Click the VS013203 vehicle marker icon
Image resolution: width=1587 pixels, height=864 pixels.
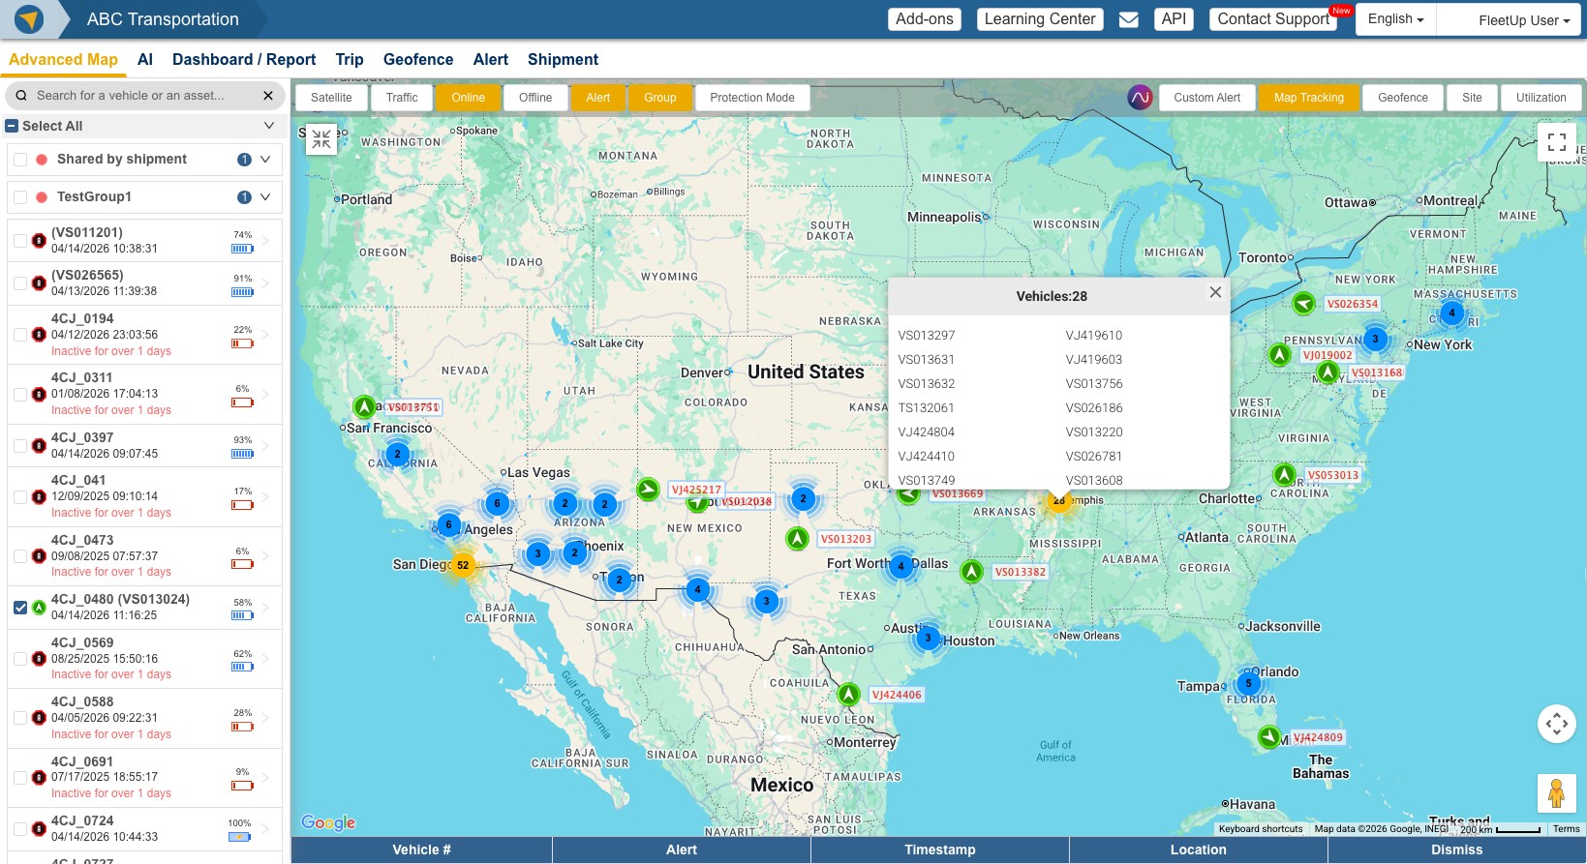point(797,538)
